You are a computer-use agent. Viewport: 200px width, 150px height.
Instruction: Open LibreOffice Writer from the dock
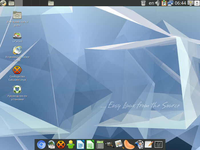pos(80,145)
